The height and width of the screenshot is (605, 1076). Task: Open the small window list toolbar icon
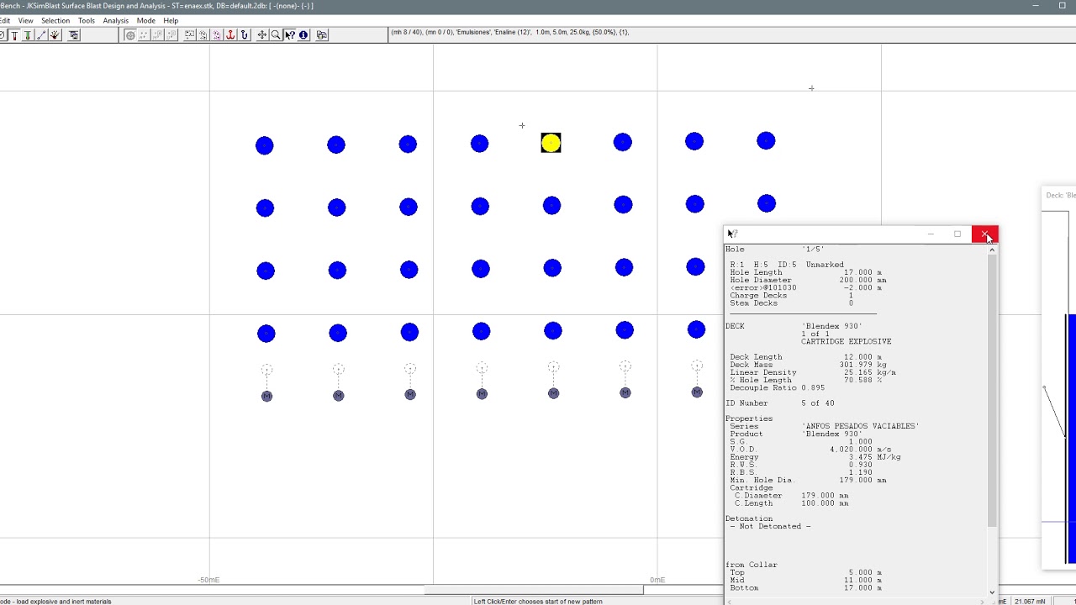tap(74, 35)
